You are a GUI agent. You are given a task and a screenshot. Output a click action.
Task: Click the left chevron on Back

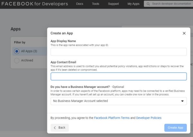coord(55,128)
